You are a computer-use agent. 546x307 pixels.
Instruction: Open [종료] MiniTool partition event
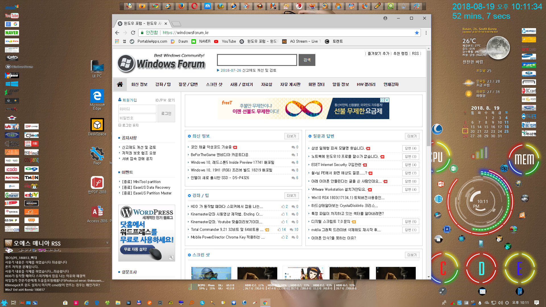pyautogui.click(x=141, y=182)
